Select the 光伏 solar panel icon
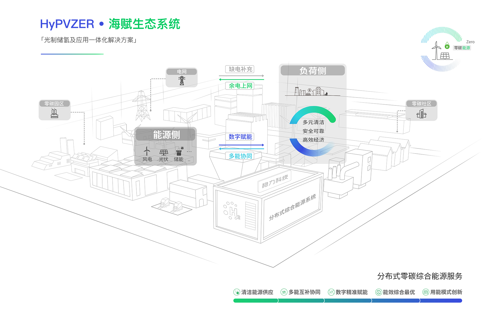 click(x=164, y=152)
